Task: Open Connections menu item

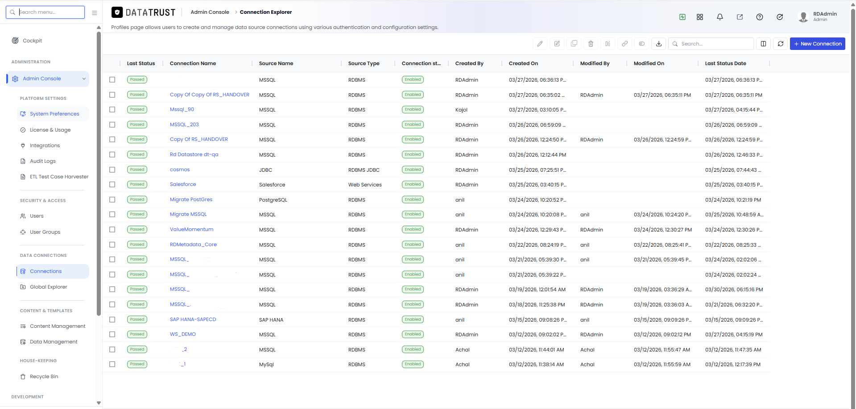Action: point(53,271)
